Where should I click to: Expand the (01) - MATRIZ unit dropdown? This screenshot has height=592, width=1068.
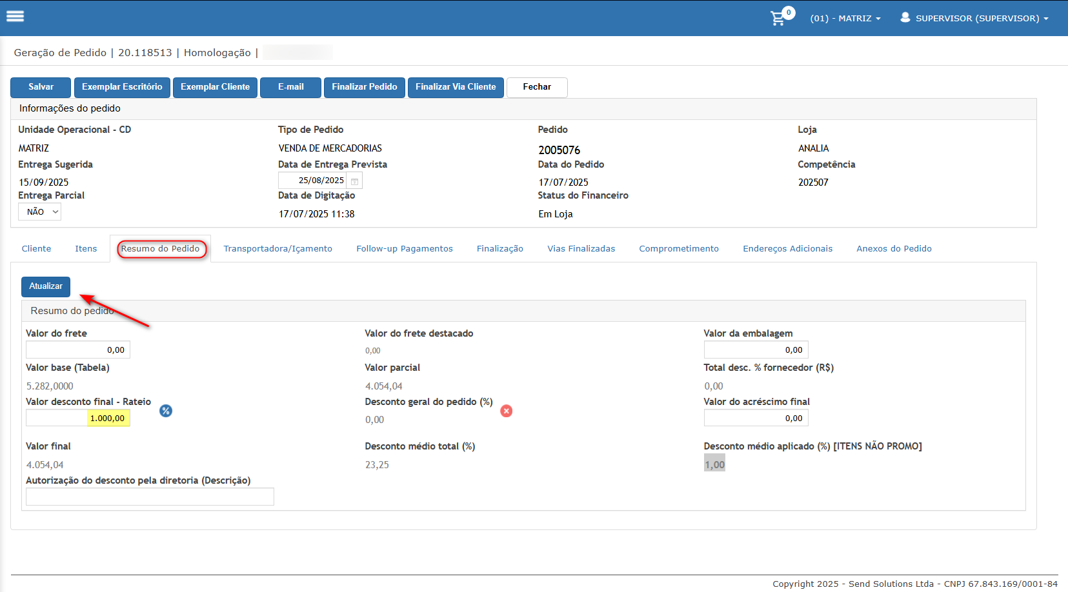[845, 18]
